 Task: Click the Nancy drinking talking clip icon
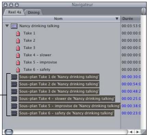pos(14,26)
